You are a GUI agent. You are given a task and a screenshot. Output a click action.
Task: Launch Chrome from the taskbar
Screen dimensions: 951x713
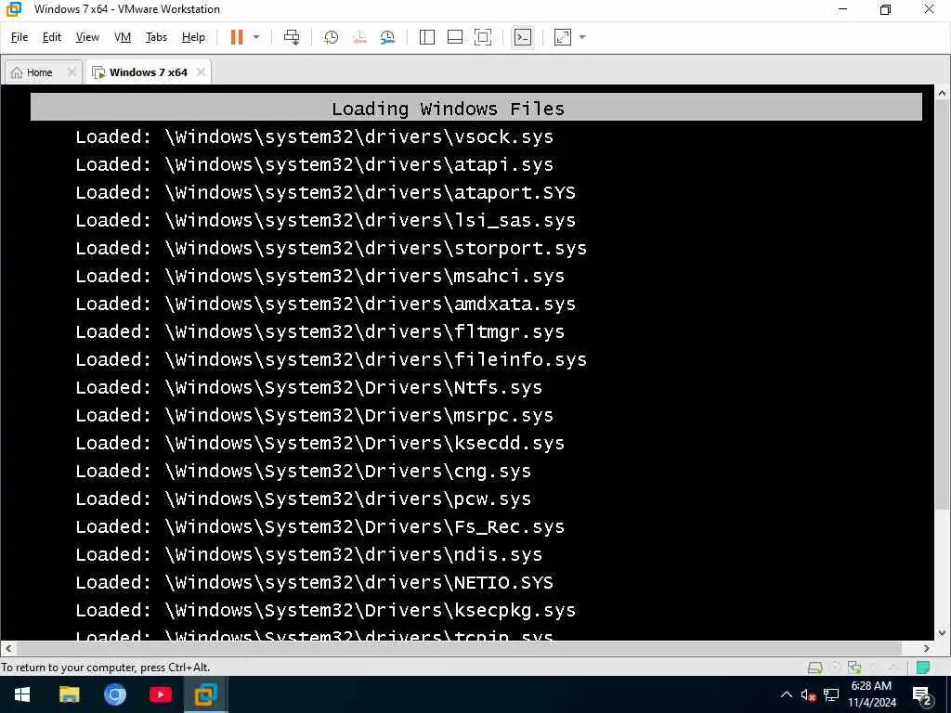tap(114, 694)
